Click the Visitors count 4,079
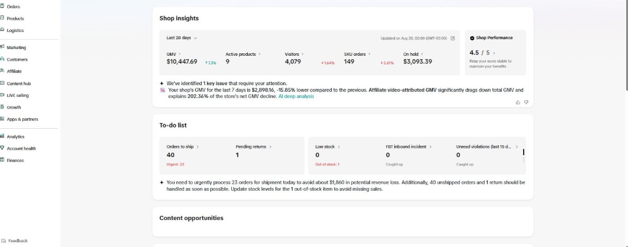Image resolution: width=628 pixels, height=247 pixels. [293, 62]
